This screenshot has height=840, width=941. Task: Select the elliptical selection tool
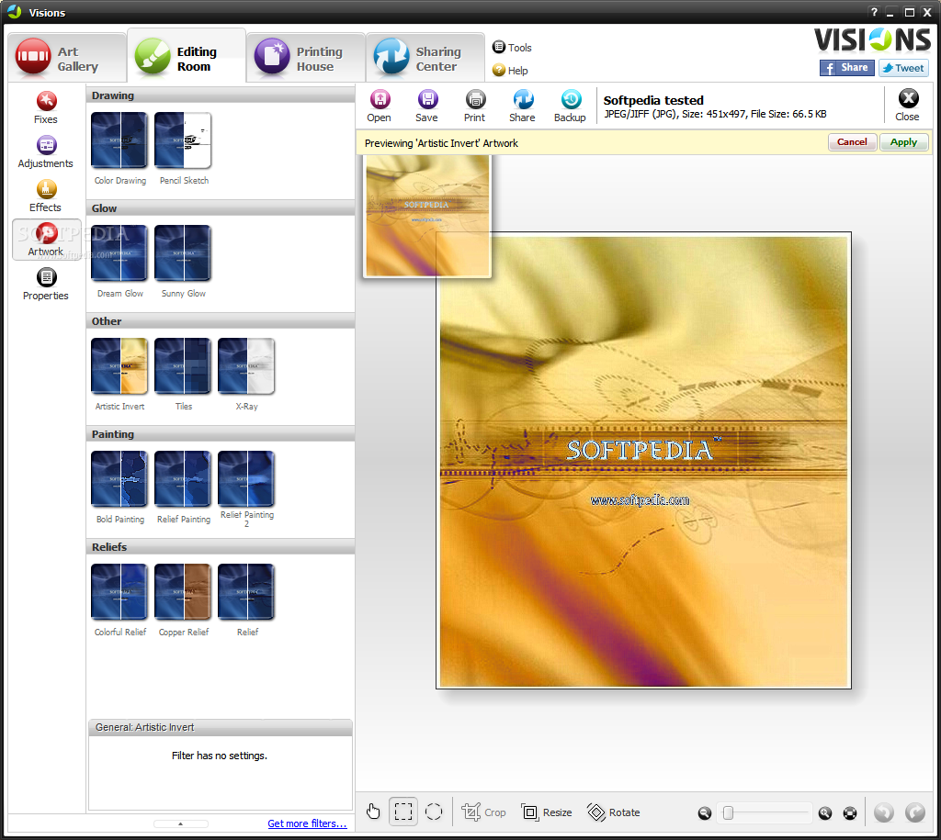pyautogui.click(x=434, y=812)
